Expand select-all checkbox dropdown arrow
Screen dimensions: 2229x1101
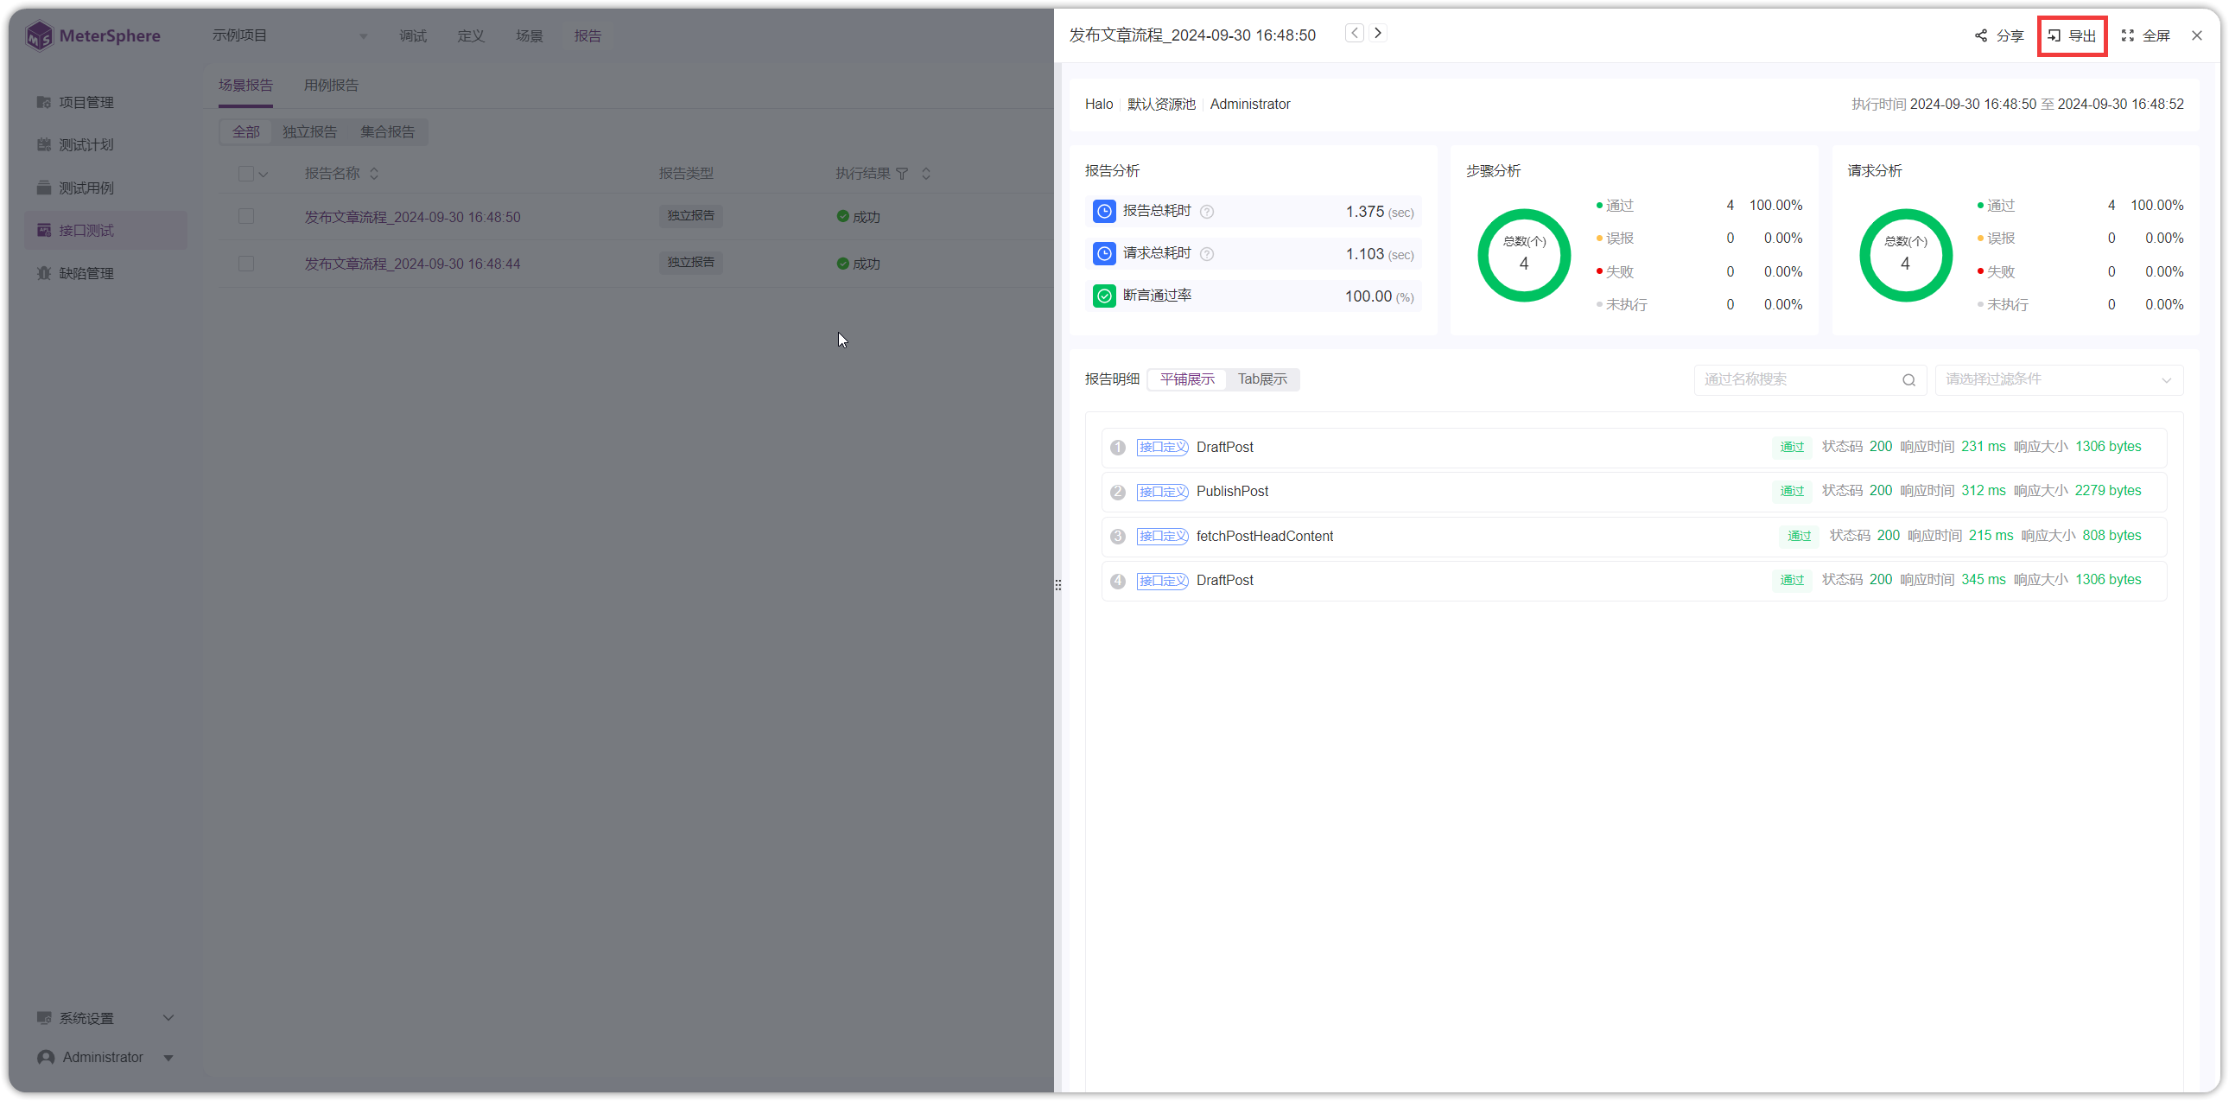[x=264, y=174]
